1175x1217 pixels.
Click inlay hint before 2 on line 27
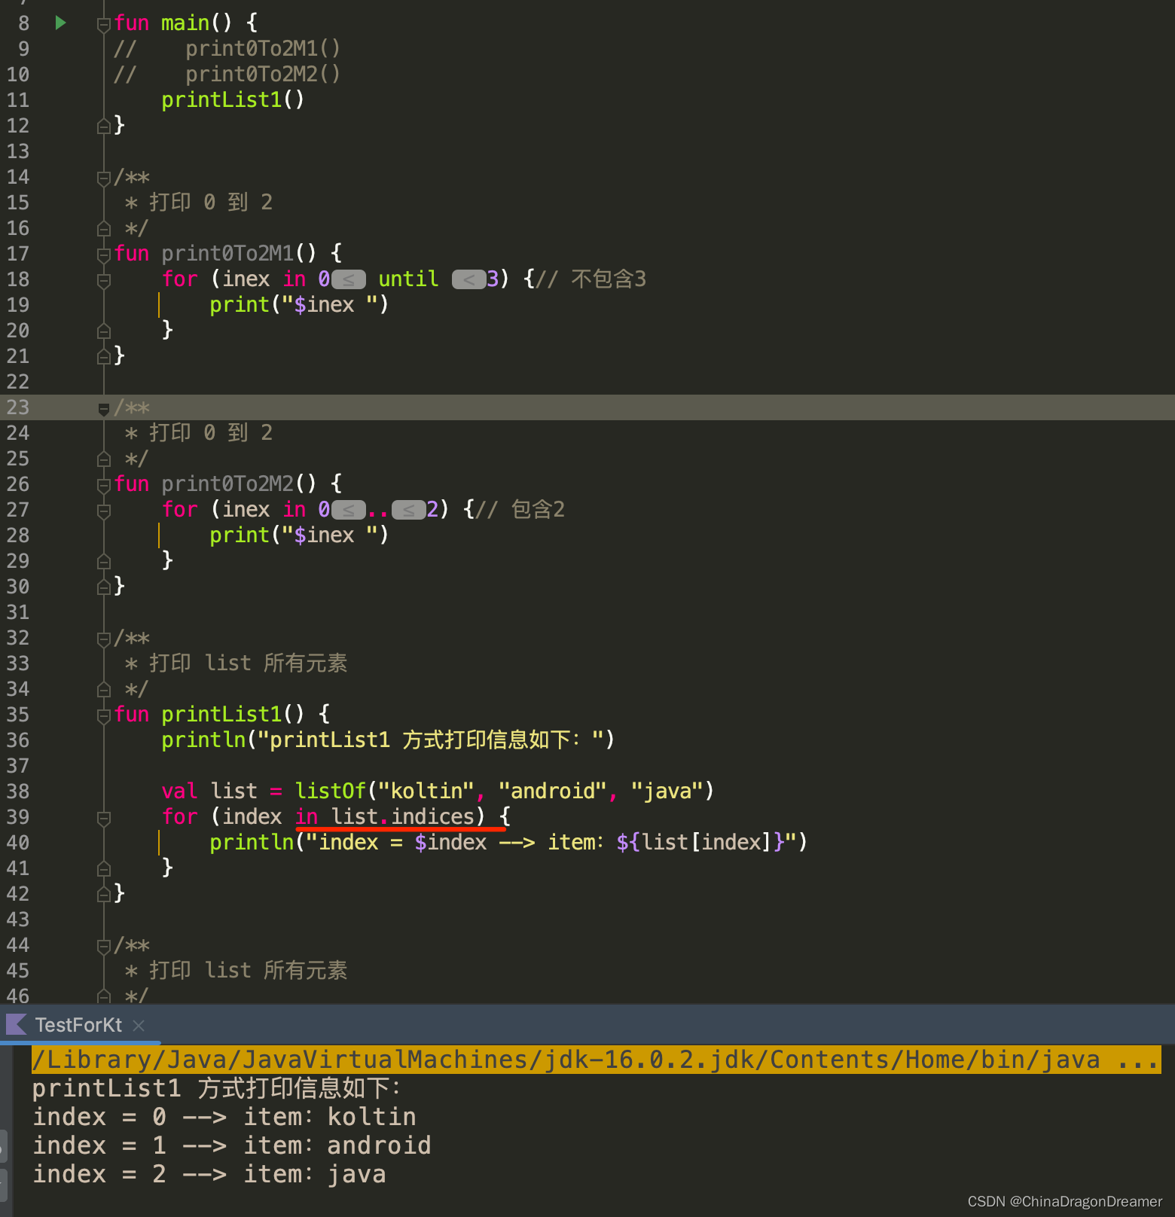pyautogui.click(x=408, y=510)
